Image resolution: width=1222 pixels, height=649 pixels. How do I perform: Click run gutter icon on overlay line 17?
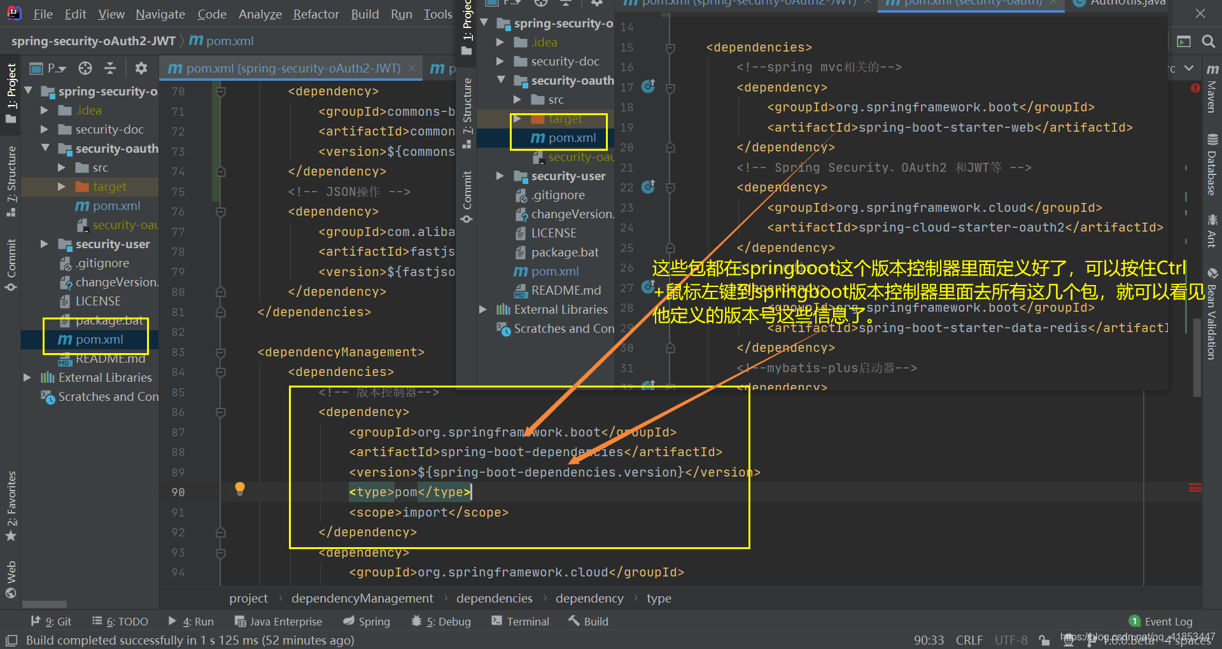pos(648,87)
